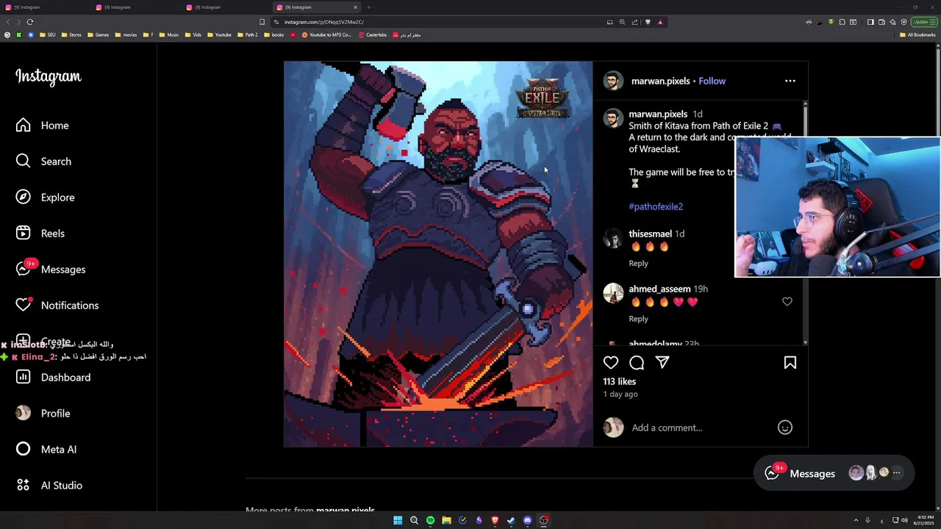
Task: Open the browser extensions puzzle icon
Action: 842,22
